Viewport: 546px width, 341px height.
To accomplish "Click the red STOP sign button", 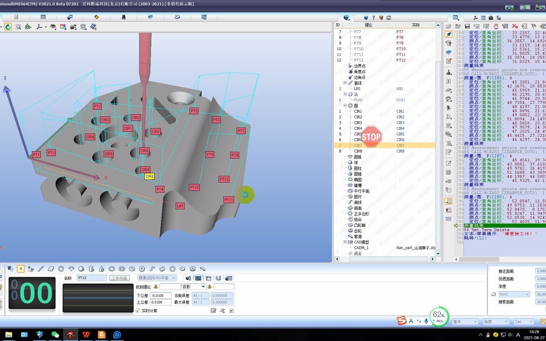I will (371, 137).
